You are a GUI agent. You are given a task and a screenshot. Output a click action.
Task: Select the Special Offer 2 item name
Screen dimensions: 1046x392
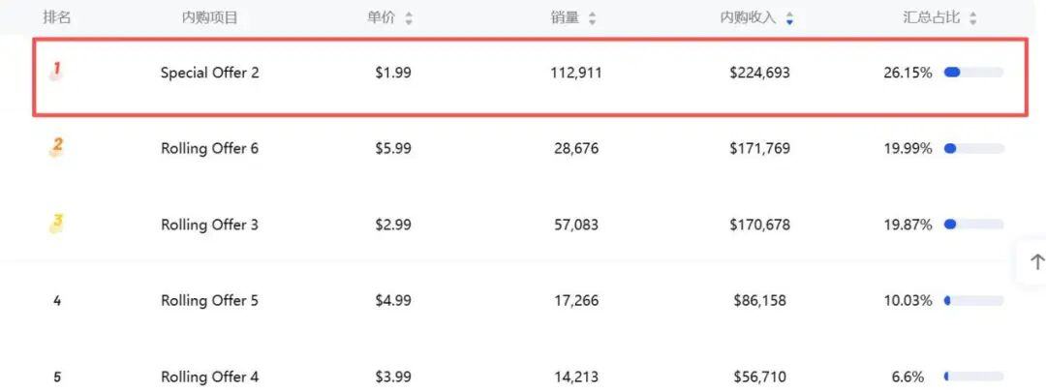tap(210, 73)
